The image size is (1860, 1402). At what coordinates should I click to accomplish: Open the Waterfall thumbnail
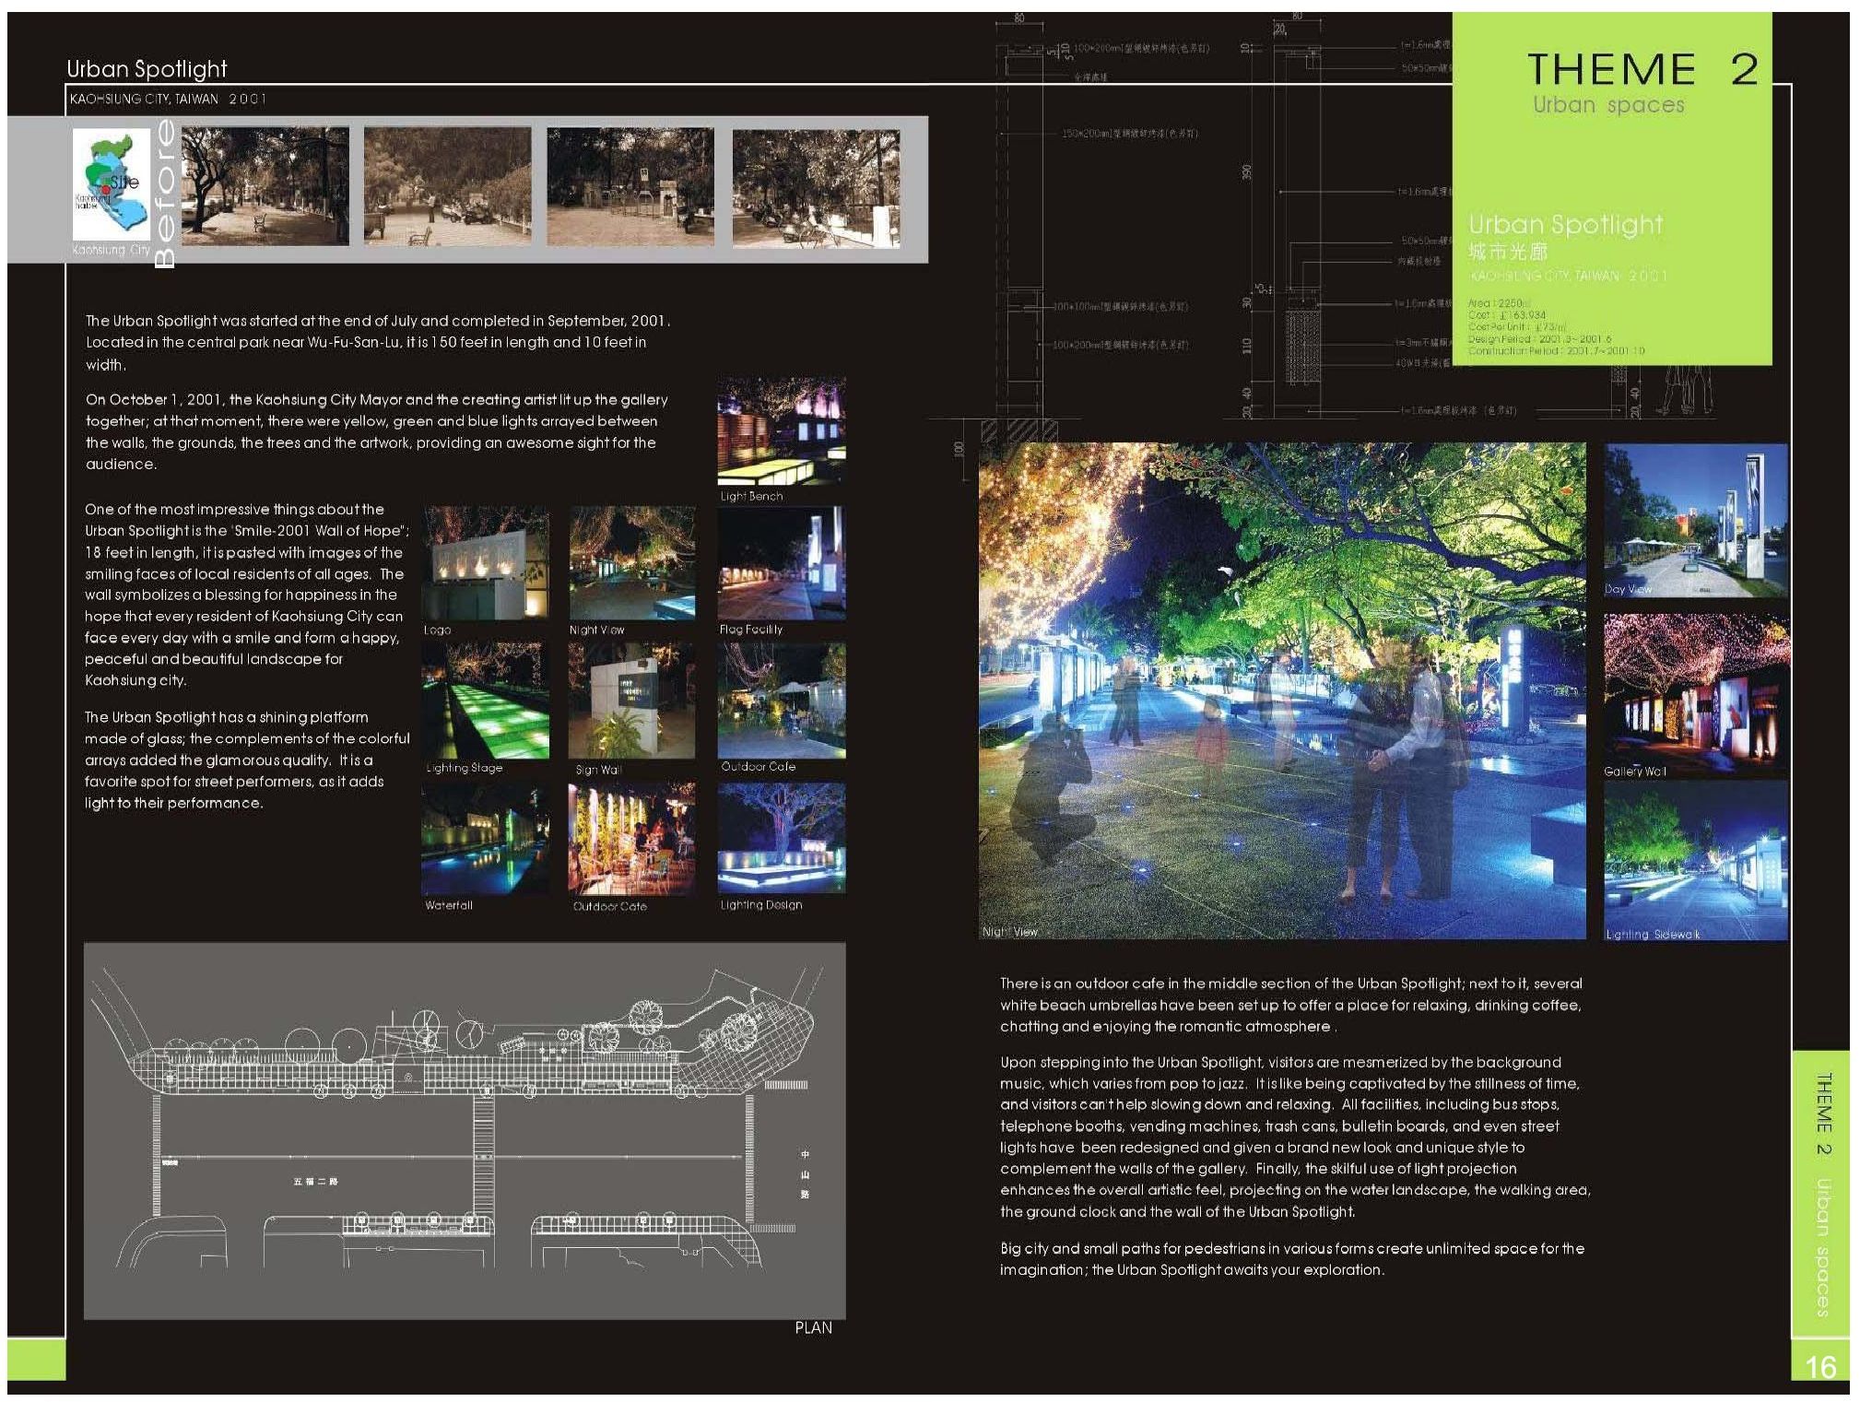(x=486, y=839)
